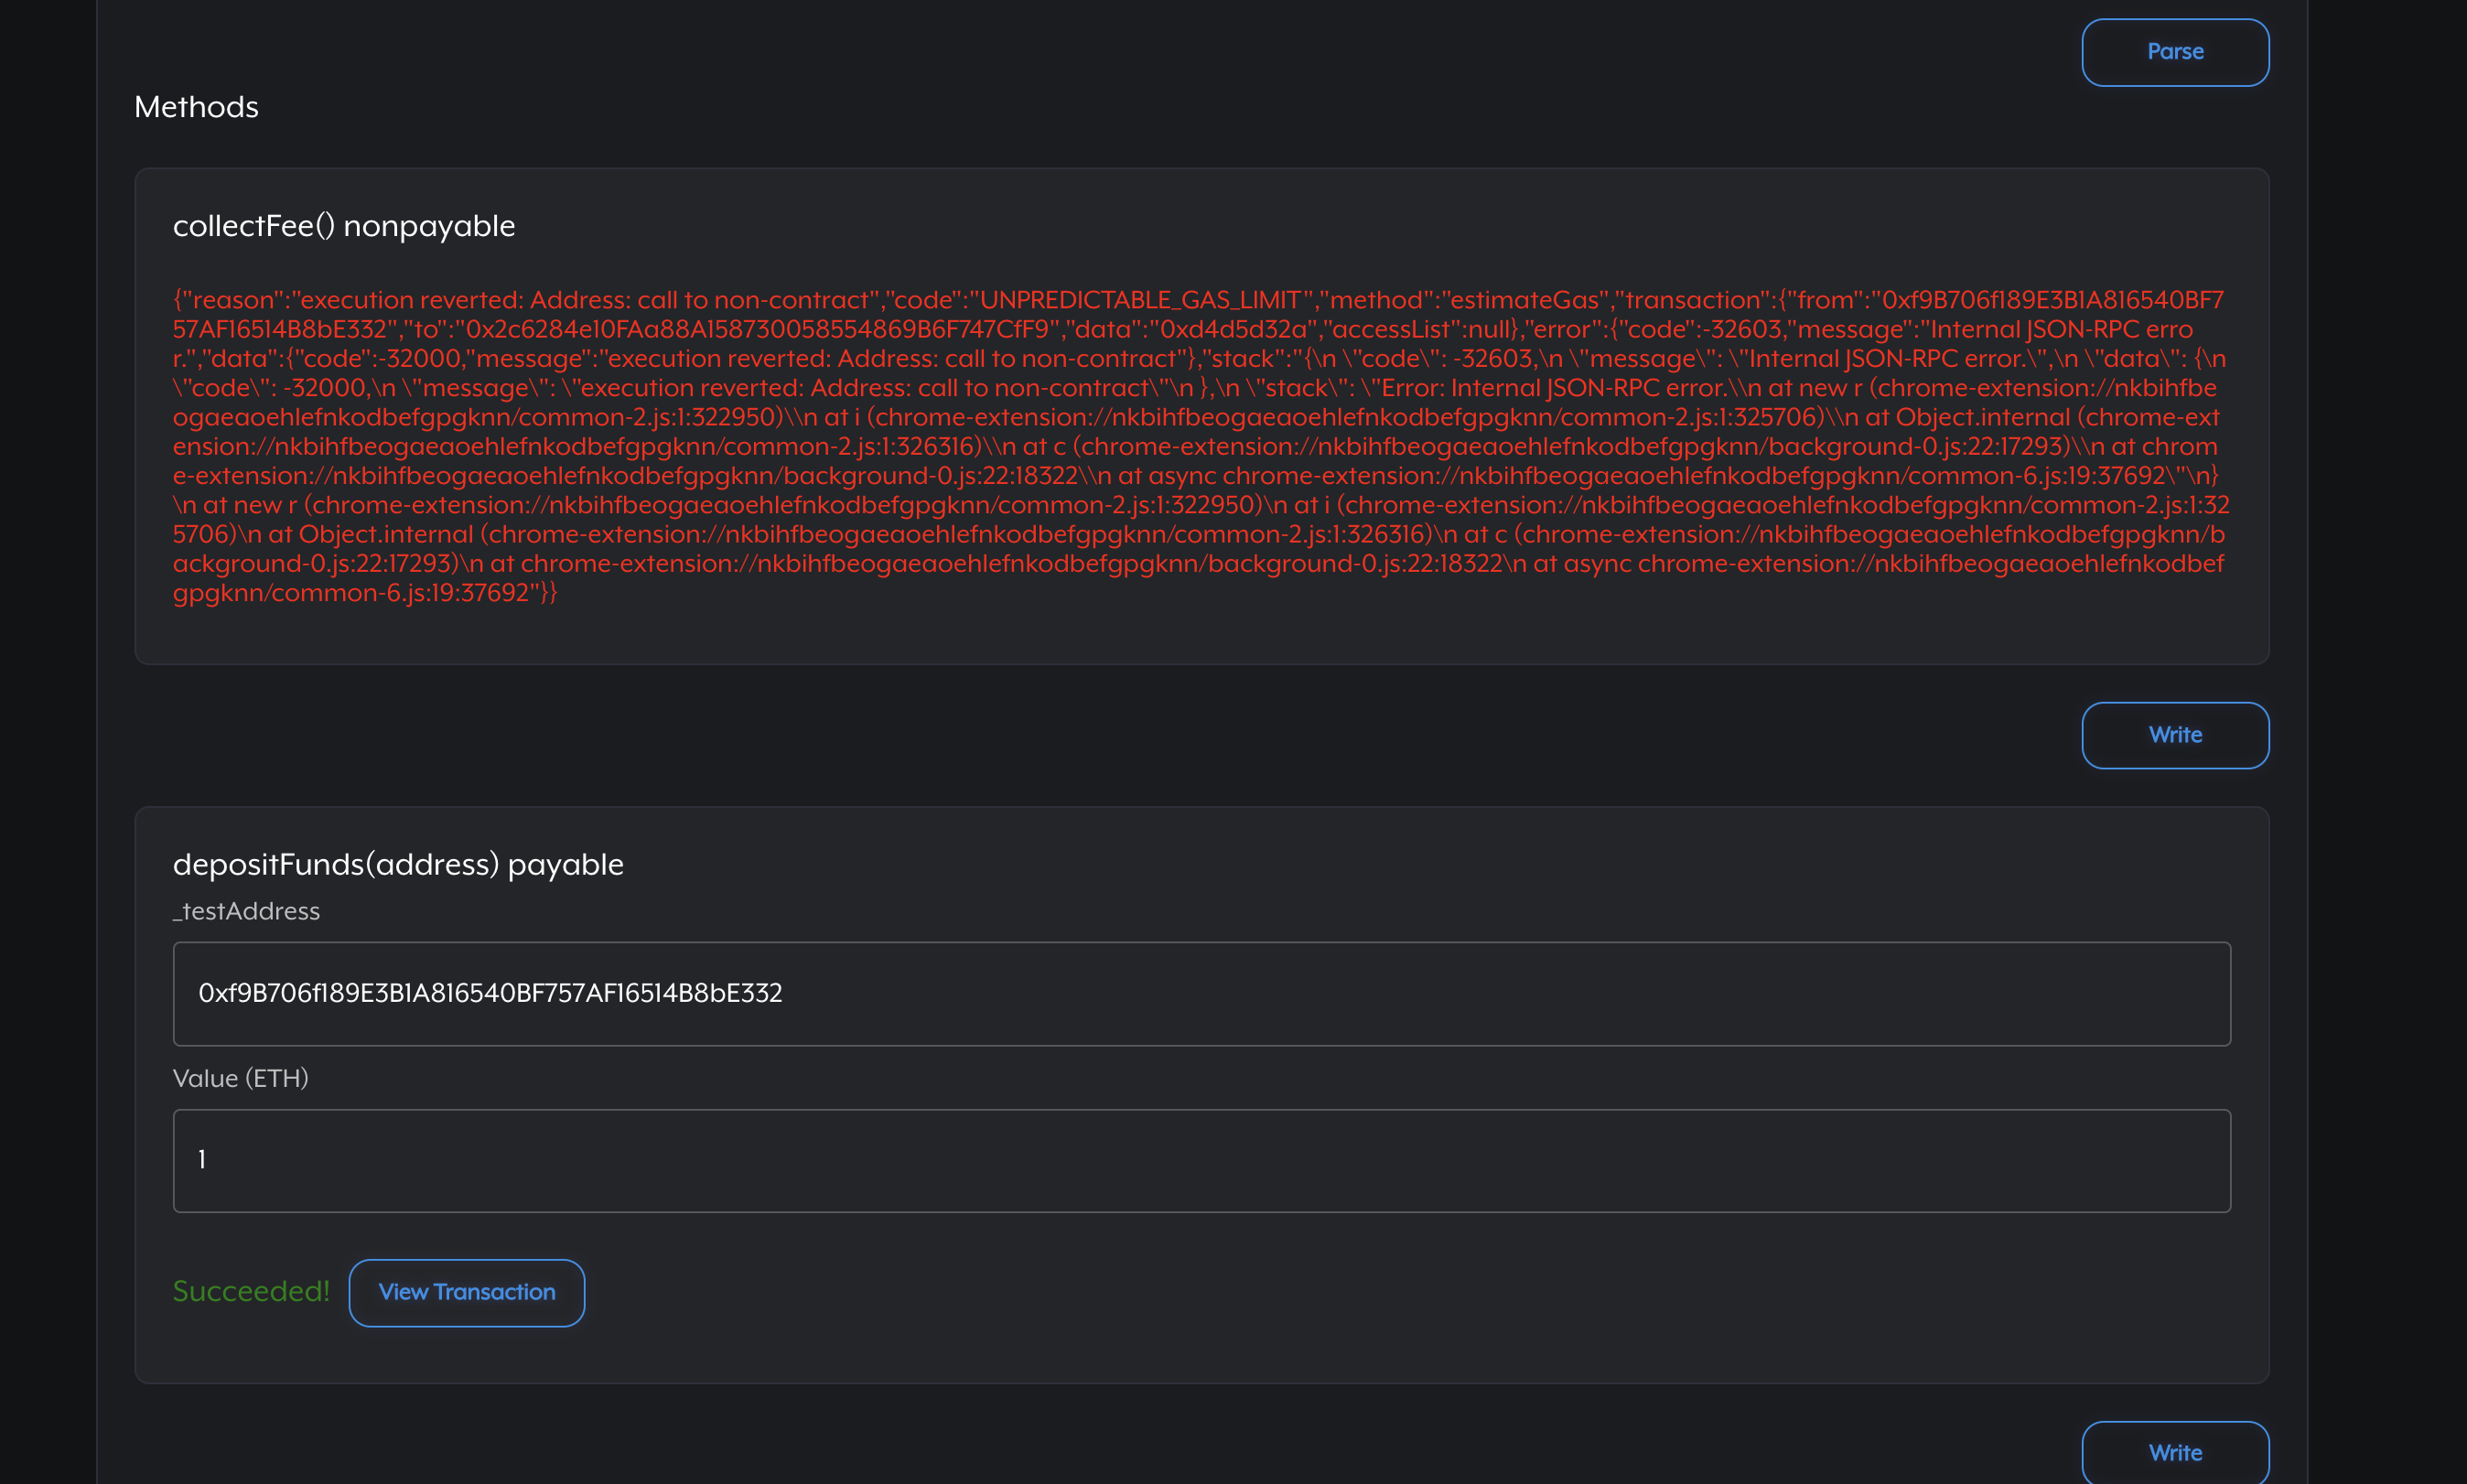Click the 0x2c6284e10FAa88 'to' address in error
This screenshot has height=1484, width=2467.
coord(756,329)
